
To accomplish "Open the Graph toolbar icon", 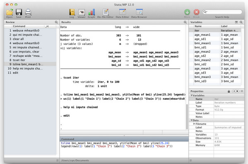I will coord(91,12).
